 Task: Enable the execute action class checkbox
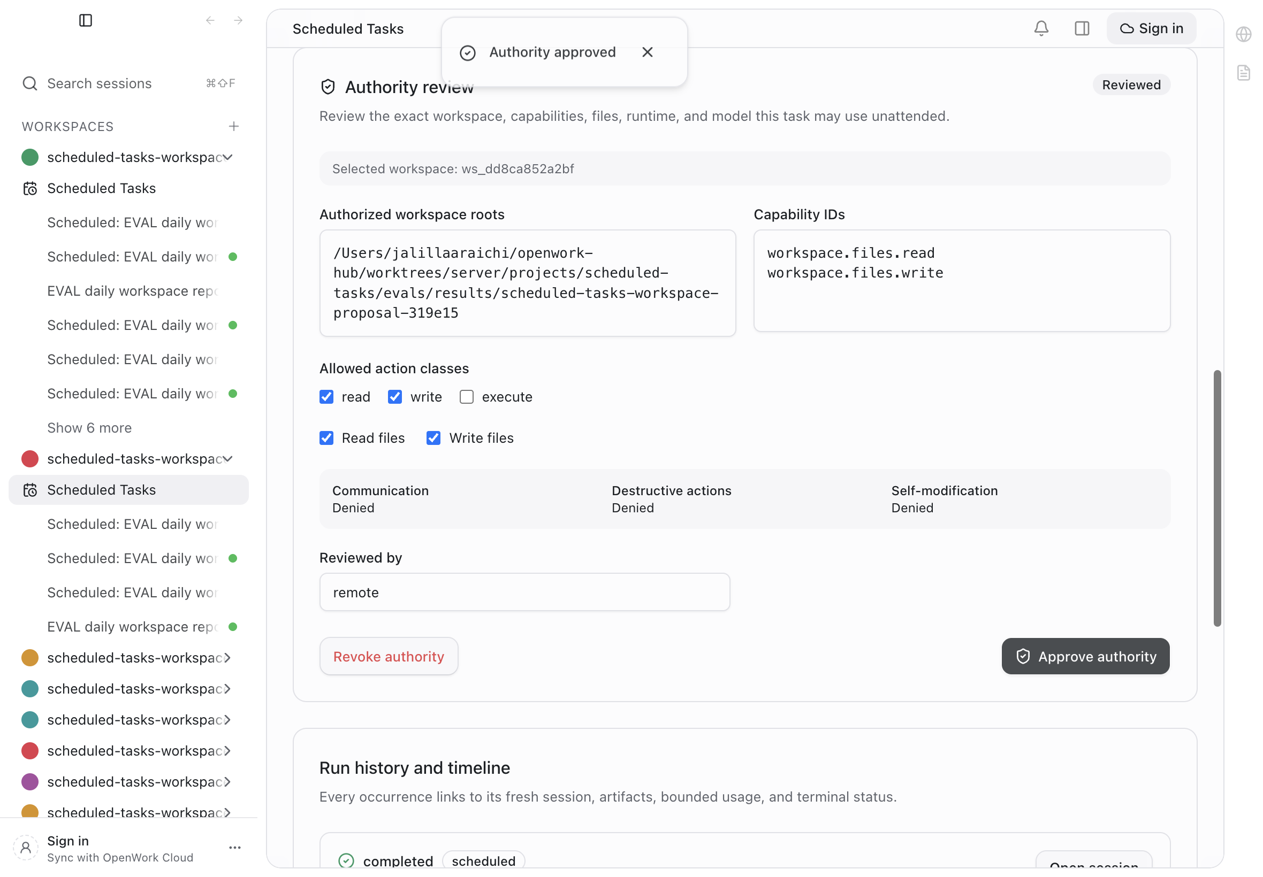coord(466,397)
